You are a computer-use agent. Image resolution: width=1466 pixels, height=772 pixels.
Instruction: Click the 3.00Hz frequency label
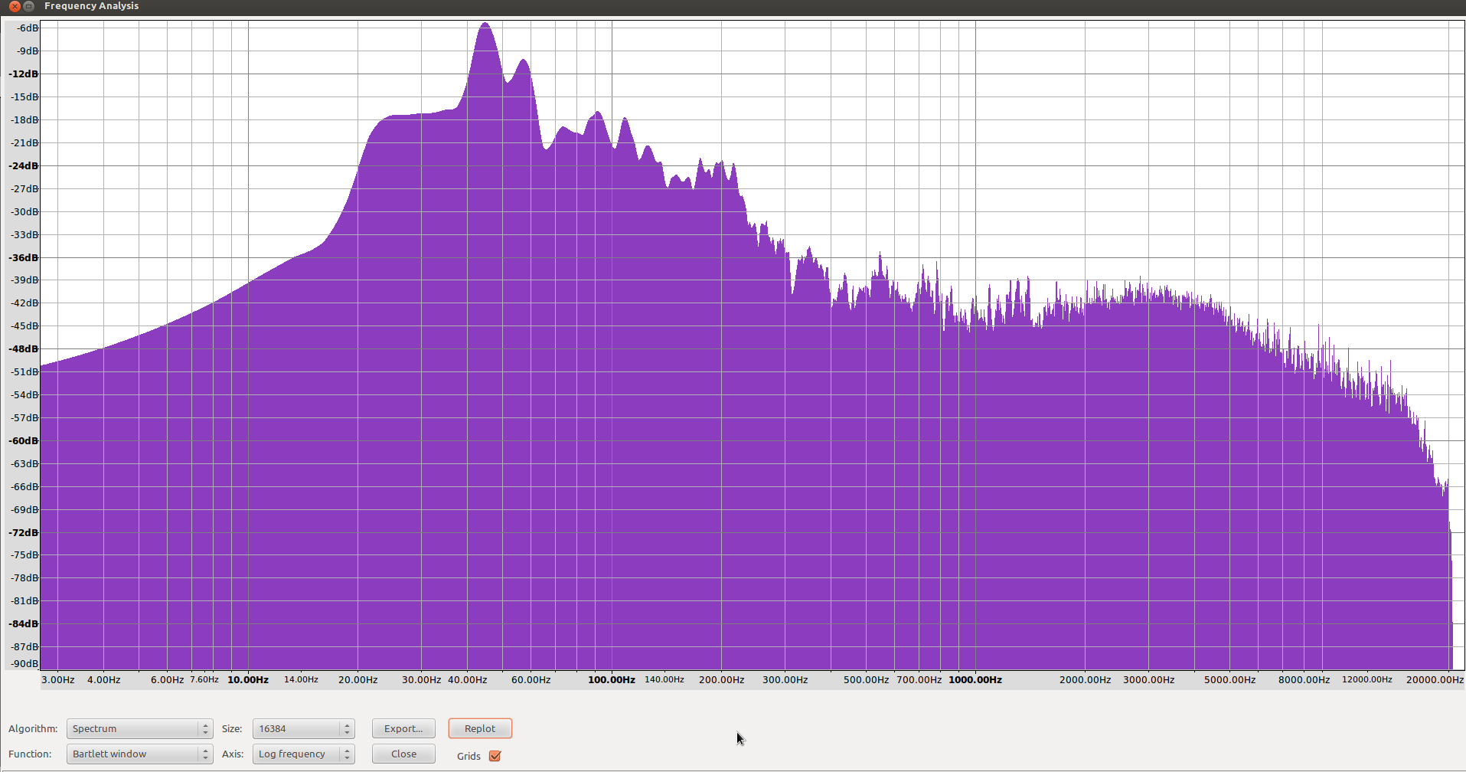58,679
